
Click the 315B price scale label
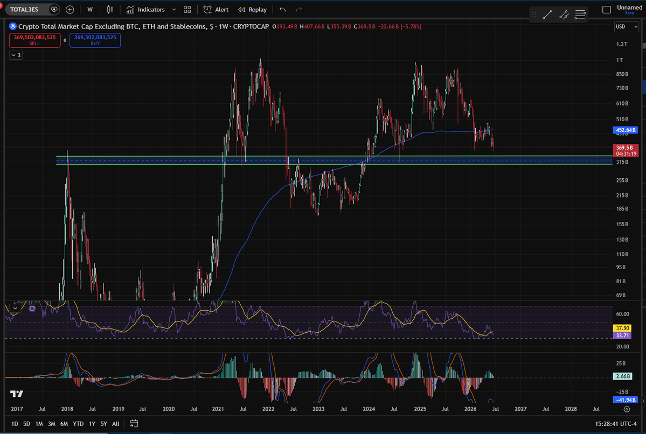(622, 162)
